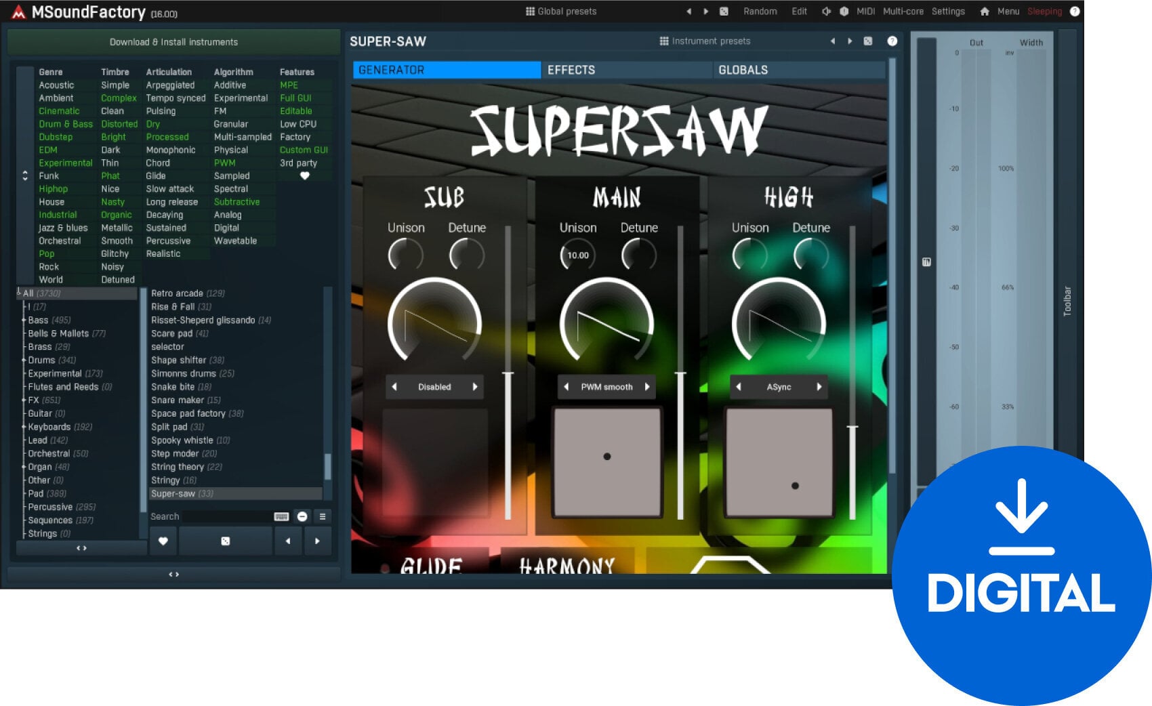Click the Random button in top bar

760,12
